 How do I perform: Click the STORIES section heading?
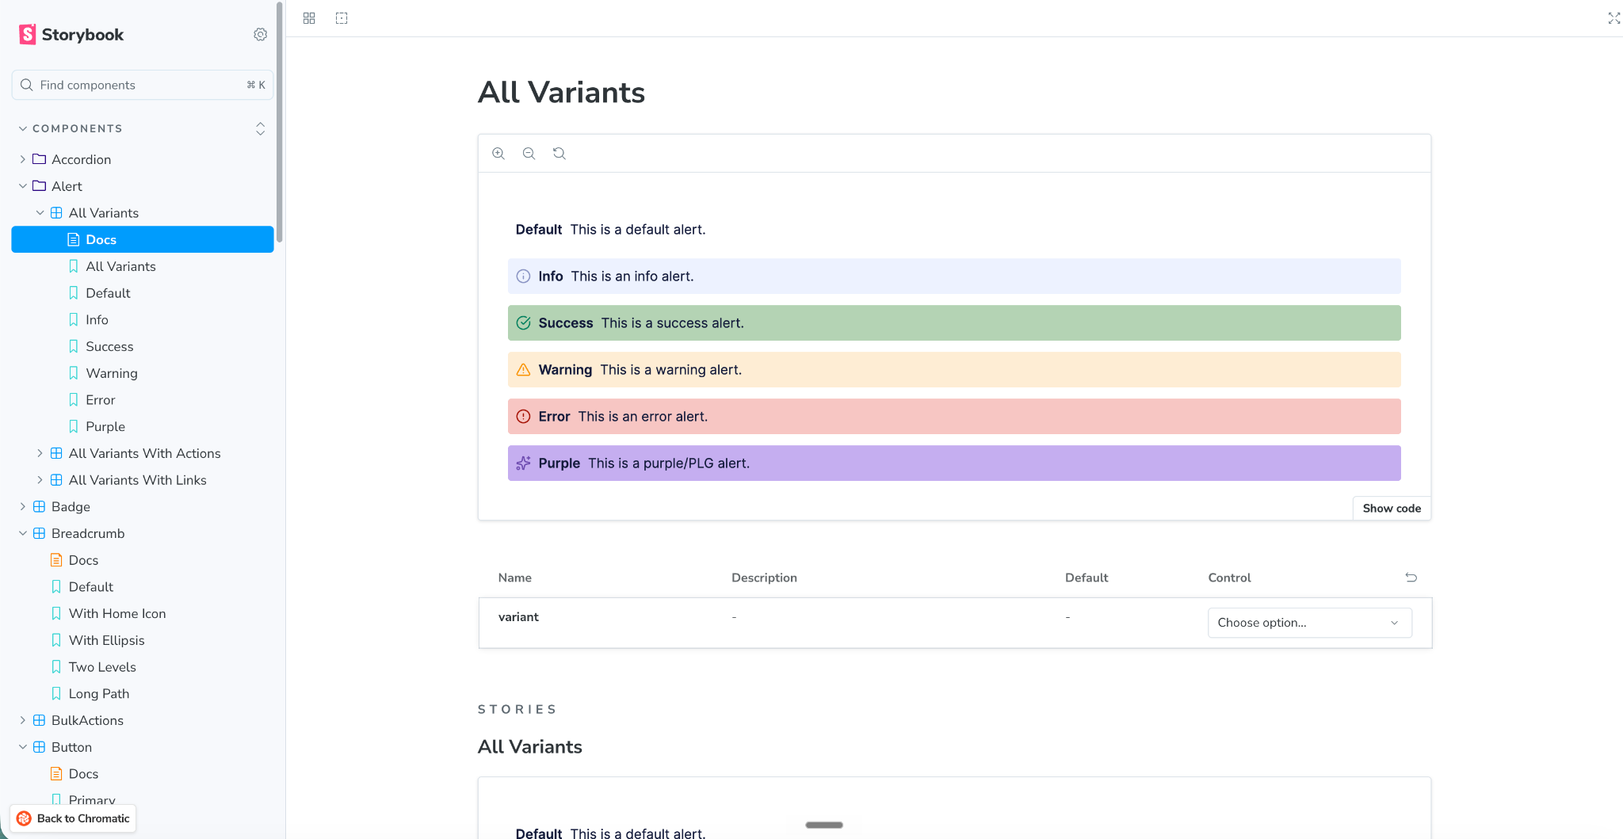pos(517,709)
